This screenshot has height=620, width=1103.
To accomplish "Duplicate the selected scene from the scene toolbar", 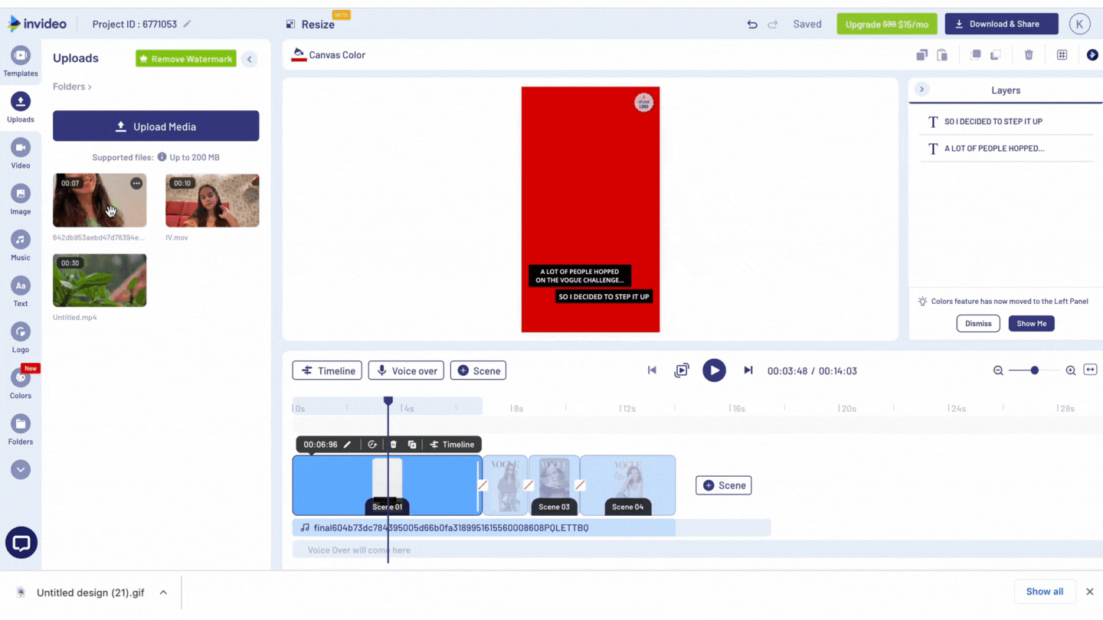I will pyautogui.click(x=412, y=444).
